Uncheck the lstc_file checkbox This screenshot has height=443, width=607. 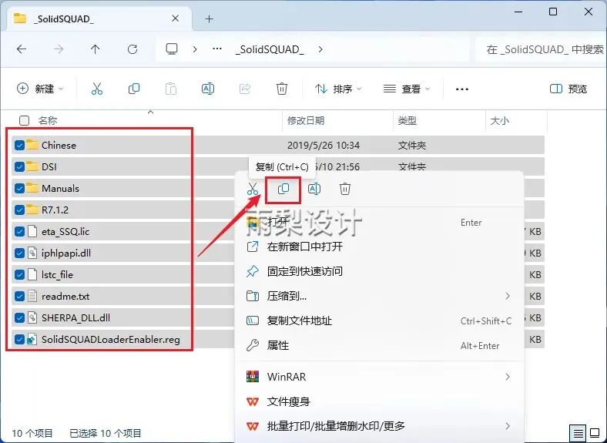[19, 274]
